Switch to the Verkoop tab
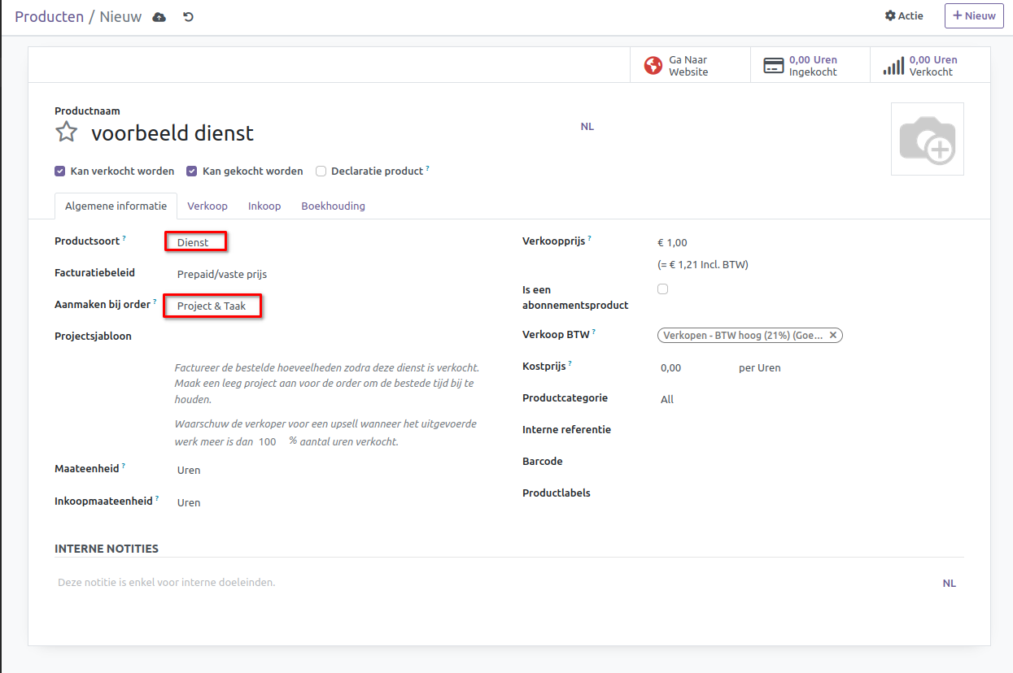 pos(207,206)
